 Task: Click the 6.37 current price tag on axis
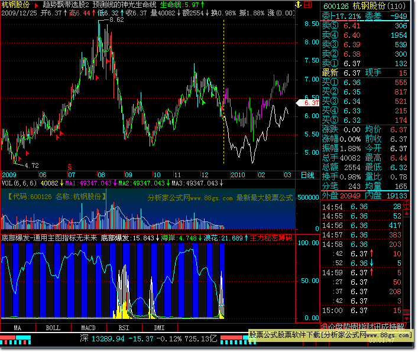310,103
